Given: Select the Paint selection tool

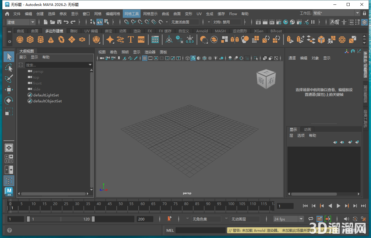Looking at the screenshot, I should click(x=9, y=79).
